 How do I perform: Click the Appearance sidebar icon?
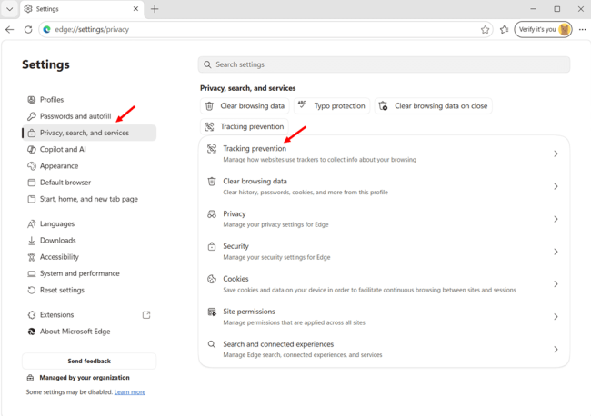(32, 166)
